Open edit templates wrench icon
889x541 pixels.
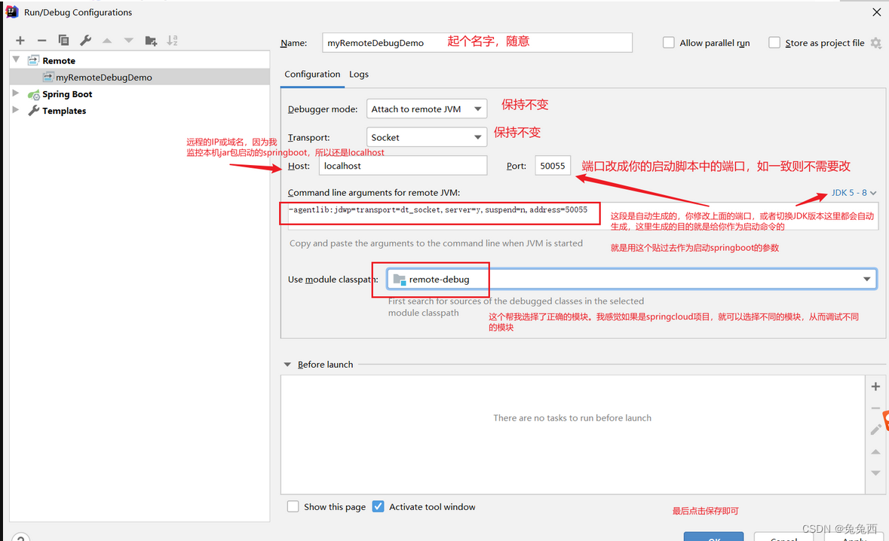tap(86, 40)
